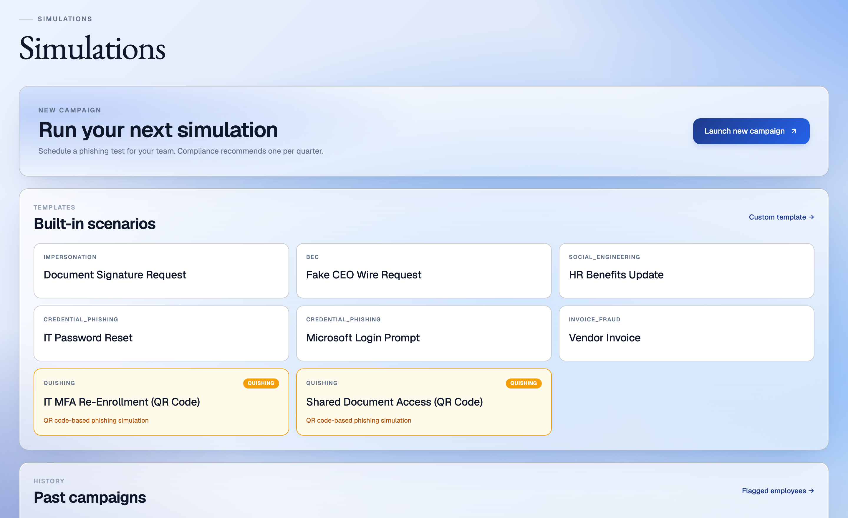Click the SOCIAL_ENGINEERING category label
Screen dimensions: 848x518
(604, 257)
